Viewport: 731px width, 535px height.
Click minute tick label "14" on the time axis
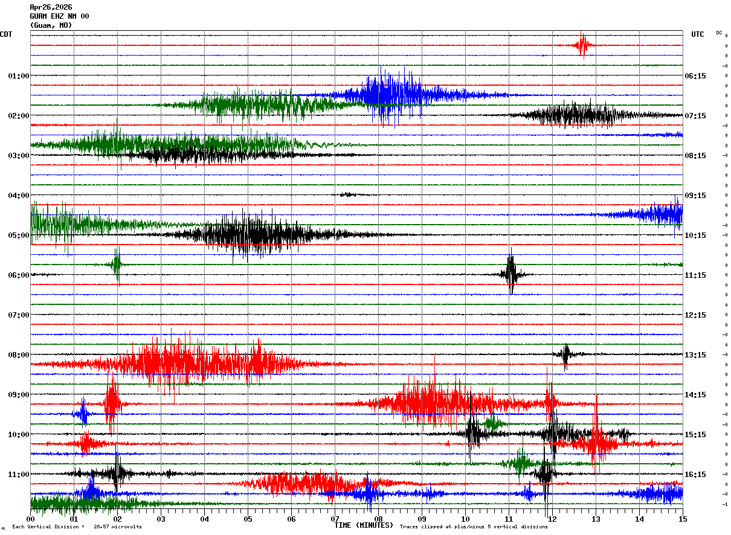pyautogui.click(x=639, y=519)
